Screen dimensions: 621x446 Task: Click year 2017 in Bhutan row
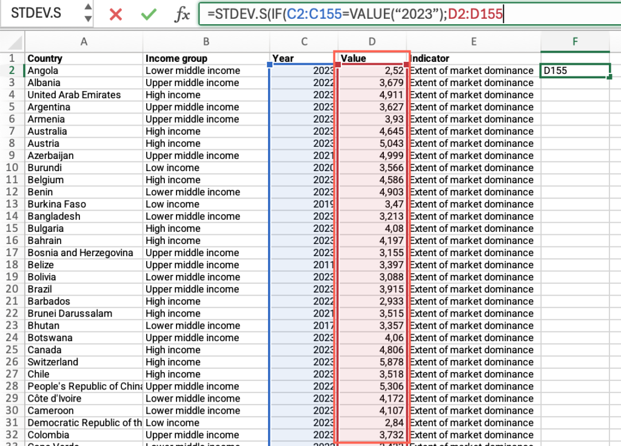pyautogui.click(x=304, y=325)
